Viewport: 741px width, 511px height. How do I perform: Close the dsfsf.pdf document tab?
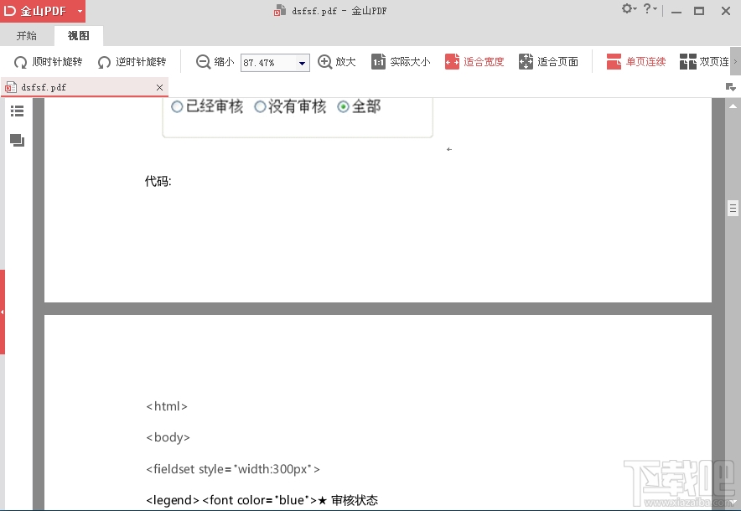point(158,86)
